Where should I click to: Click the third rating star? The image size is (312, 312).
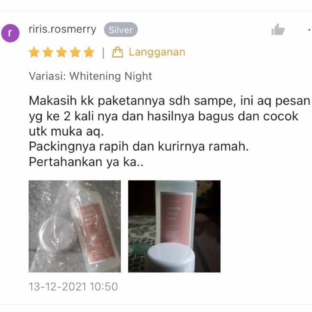point(61,52)
